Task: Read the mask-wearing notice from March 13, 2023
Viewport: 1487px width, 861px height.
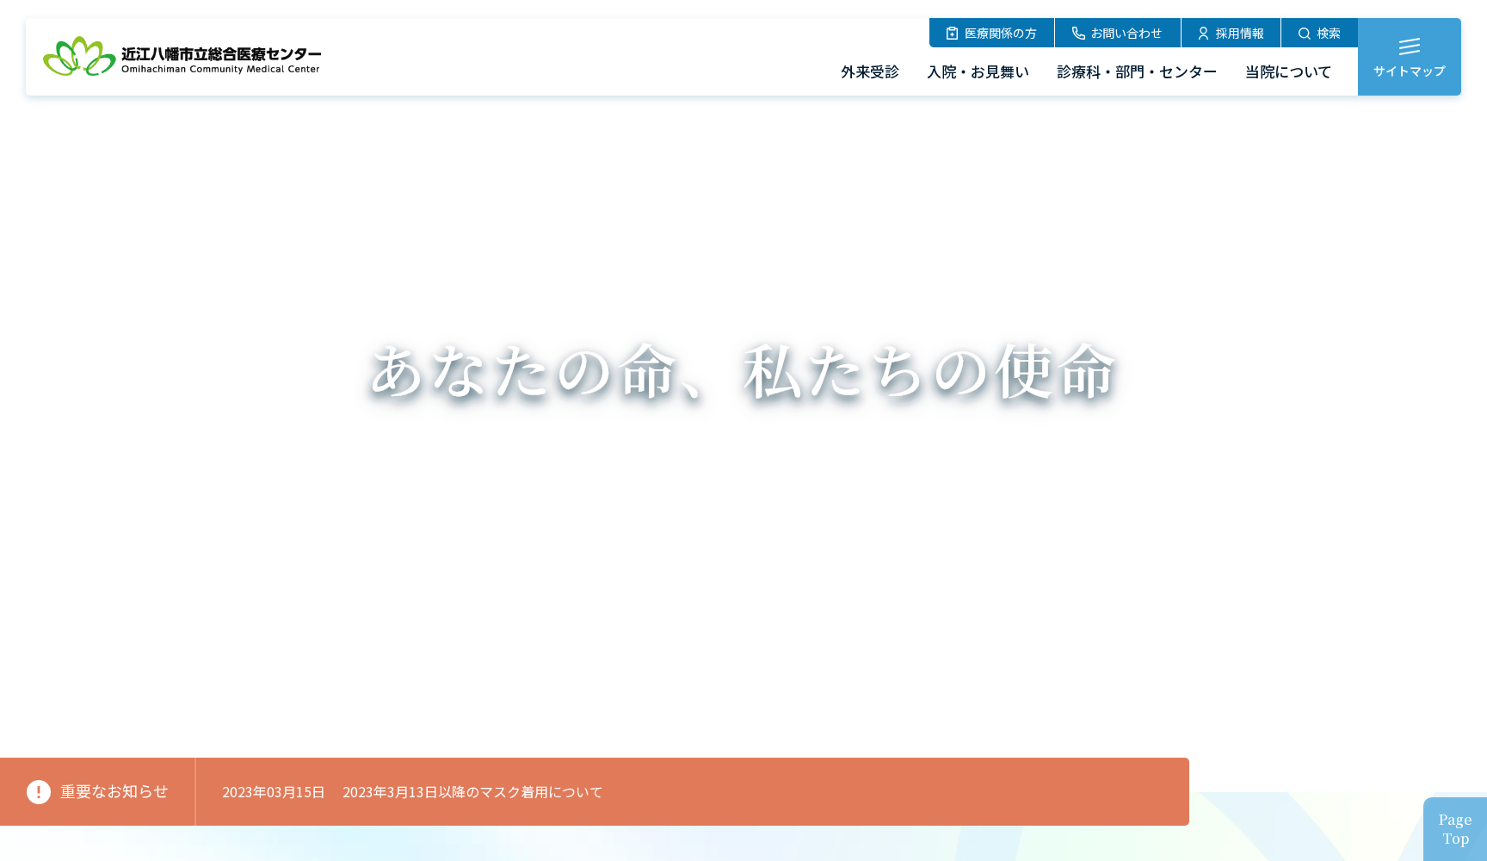Action: pyautogui.click(x=472, y=792)
